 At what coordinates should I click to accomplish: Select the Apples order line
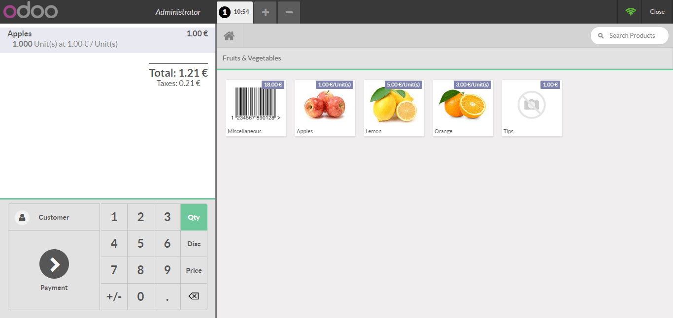[x=107, y=38]
